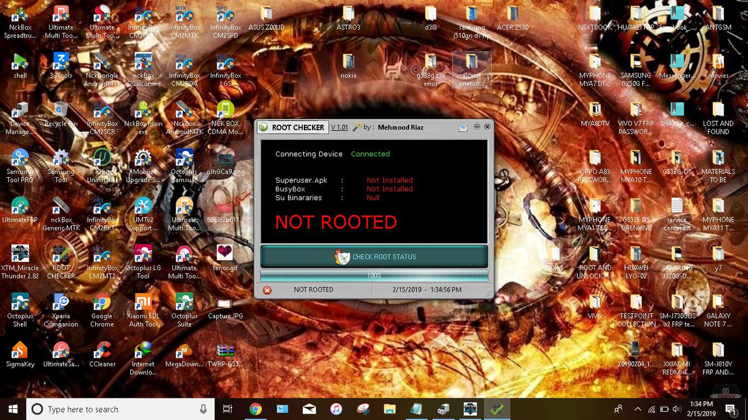Open the LOST AND FOUND folder
Viewport: 748px width, 420px height.
718,118
